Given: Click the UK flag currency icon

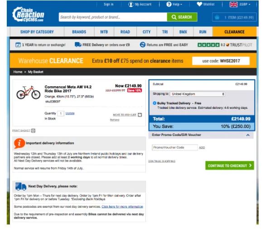Looking at the screenshot, I should [x=234, y=5].
